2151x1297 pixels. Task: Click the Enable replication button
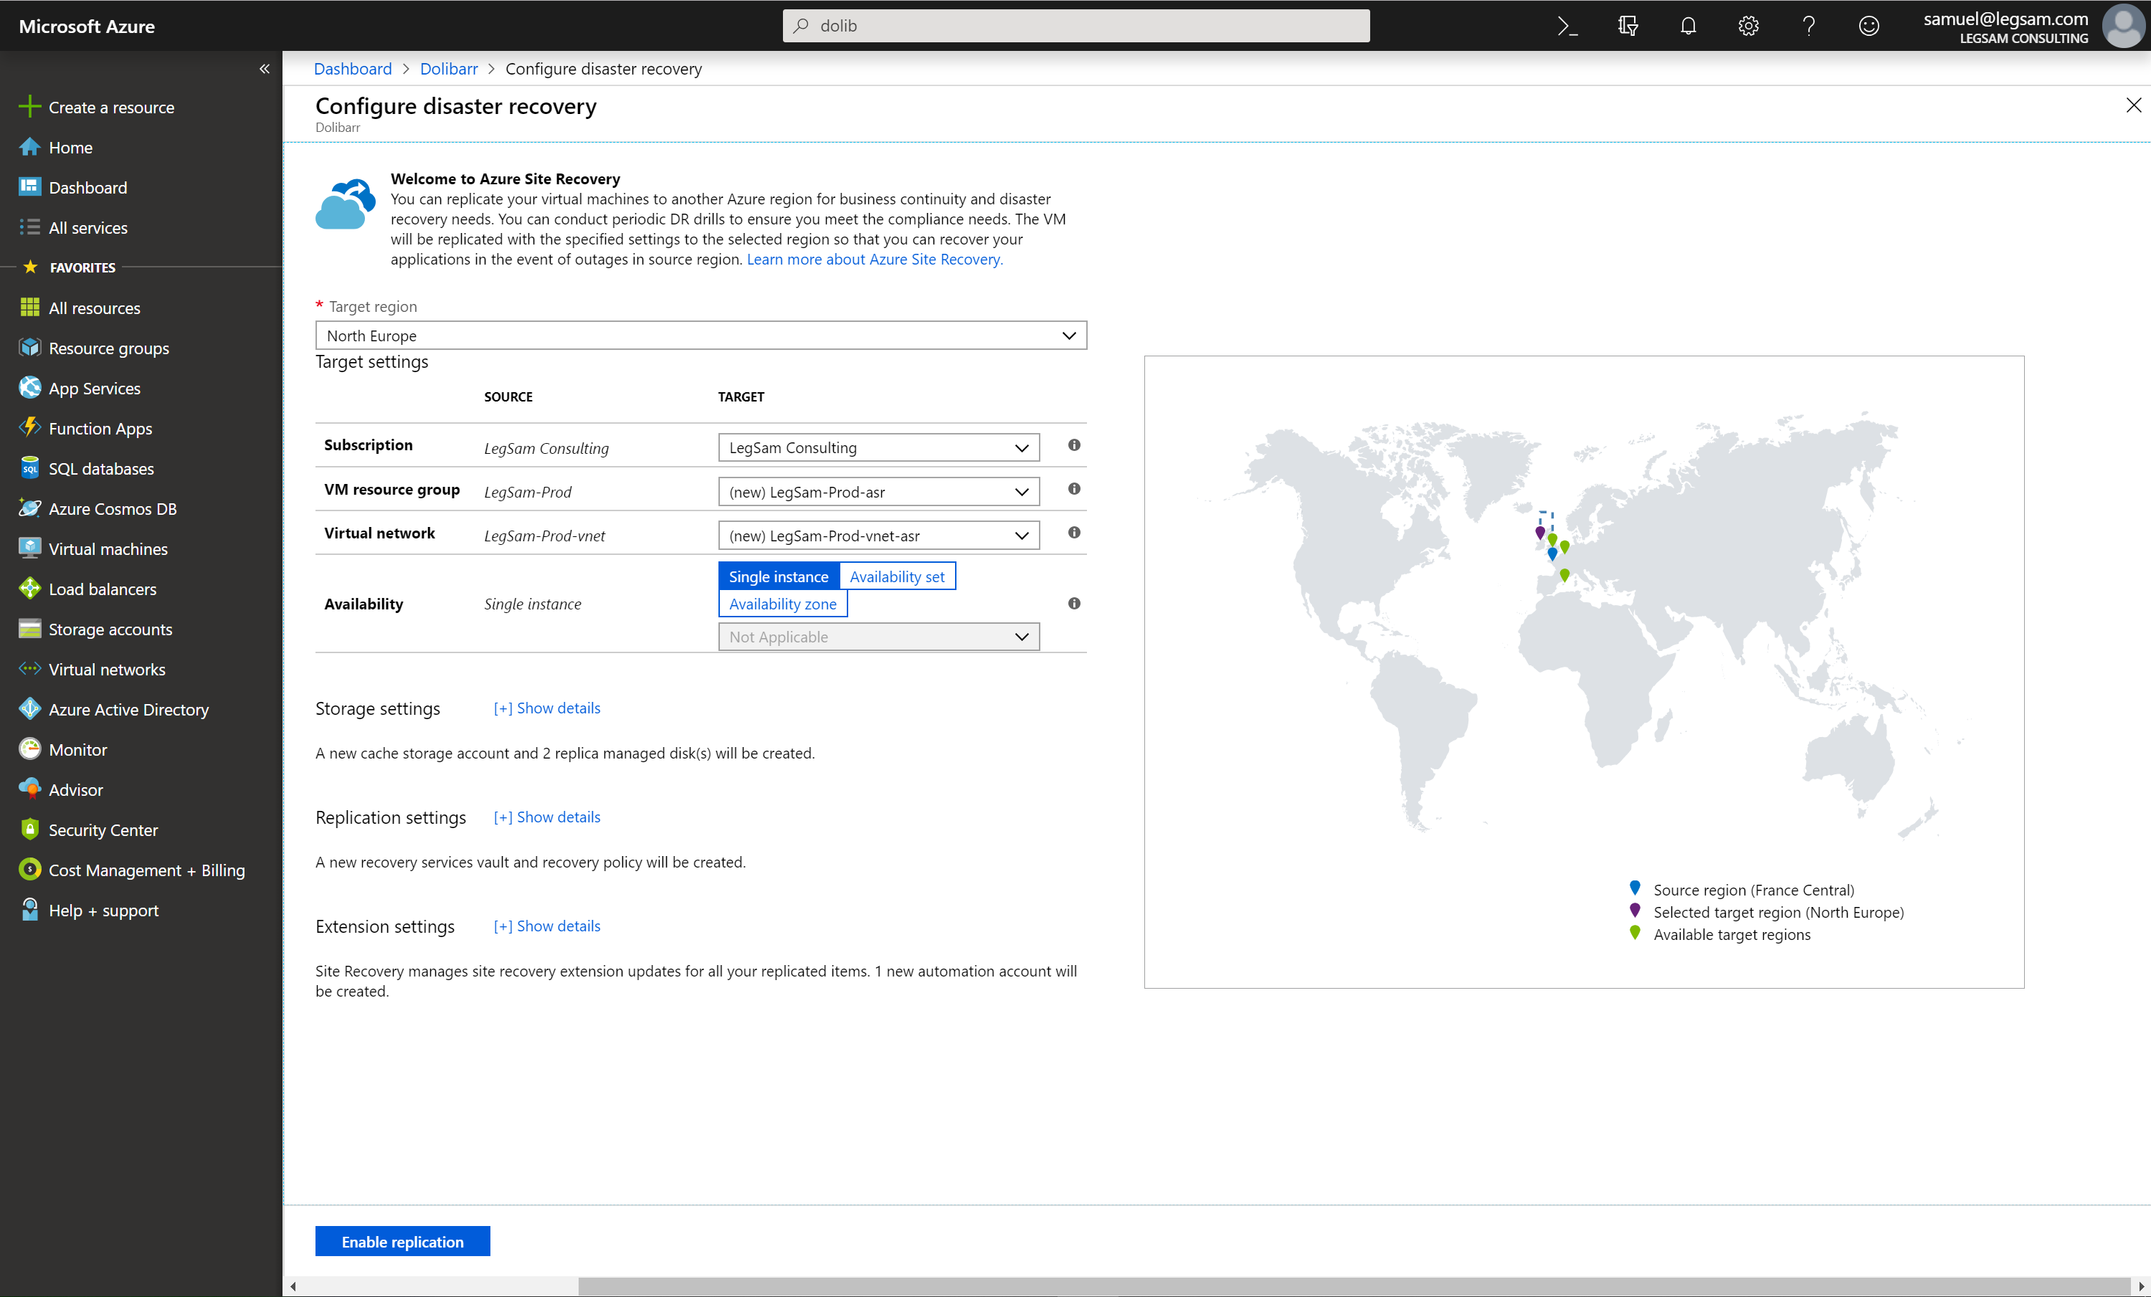[x=402, y=1241]
